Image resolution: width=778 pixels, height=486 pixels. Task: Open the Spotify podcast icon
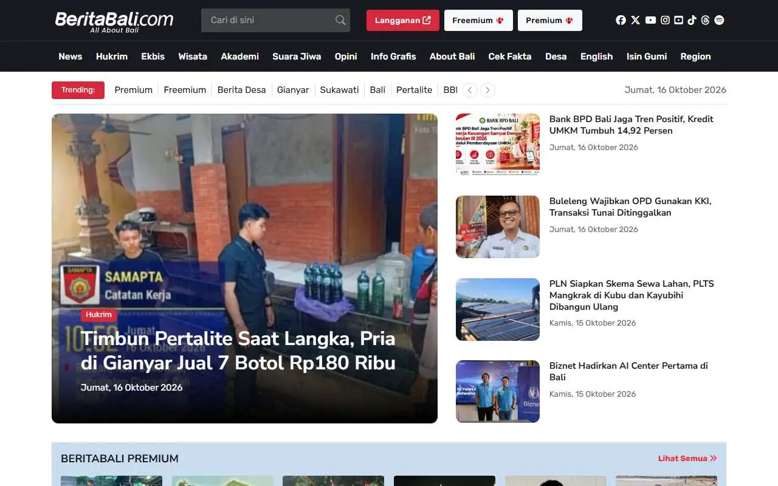pyautogui.click(x=719, y=20)
